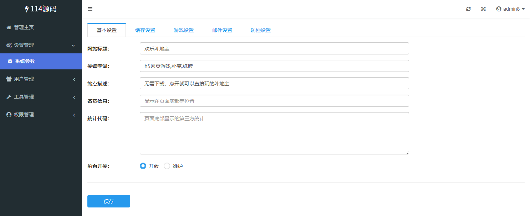The image size is (530, 216).
Task: Collapse the 设置管理 chevron arrow
Action: pyautogui.click(x=73, y=46)
